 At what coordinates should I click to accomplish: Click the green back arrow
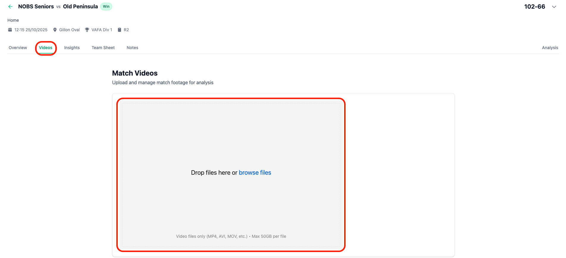tap(10, 7)
